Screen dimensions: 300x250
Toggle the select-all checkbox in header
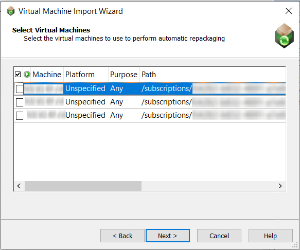click(x=18, y=74)
